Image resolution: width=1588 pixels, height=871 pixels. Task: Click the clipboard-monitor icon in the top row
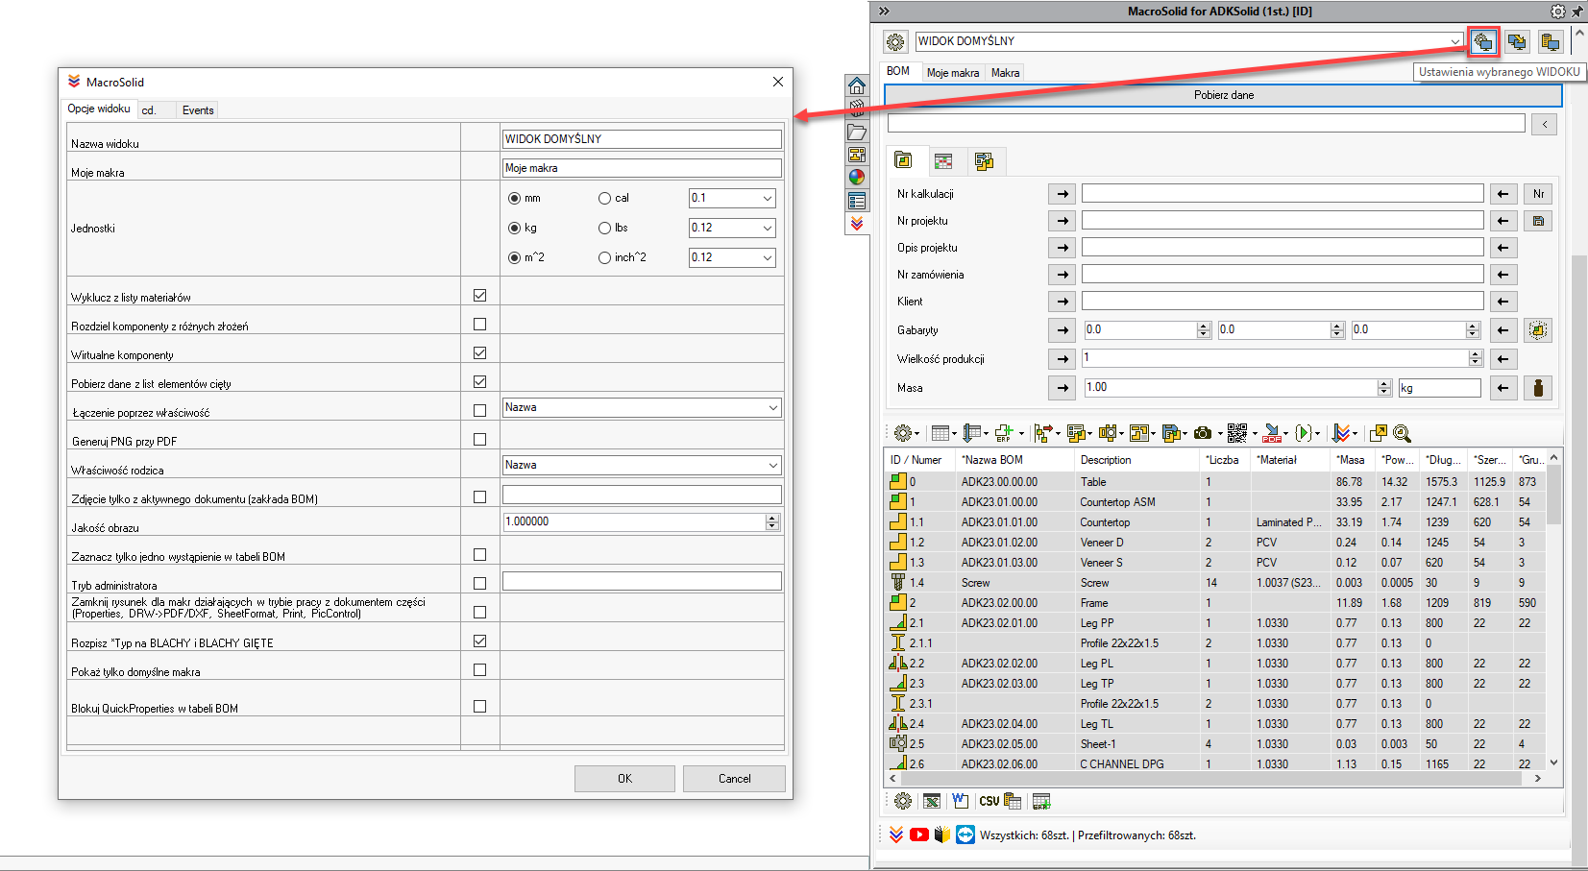[1550, 41]
